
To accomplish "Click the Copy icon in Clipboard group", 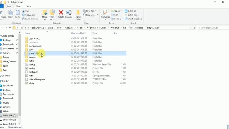I will pyautogui.click(x=10, y=14).
